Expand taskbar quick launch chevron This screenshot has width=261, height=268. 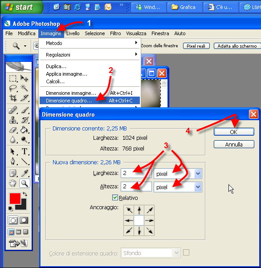[x=121, y=5]
